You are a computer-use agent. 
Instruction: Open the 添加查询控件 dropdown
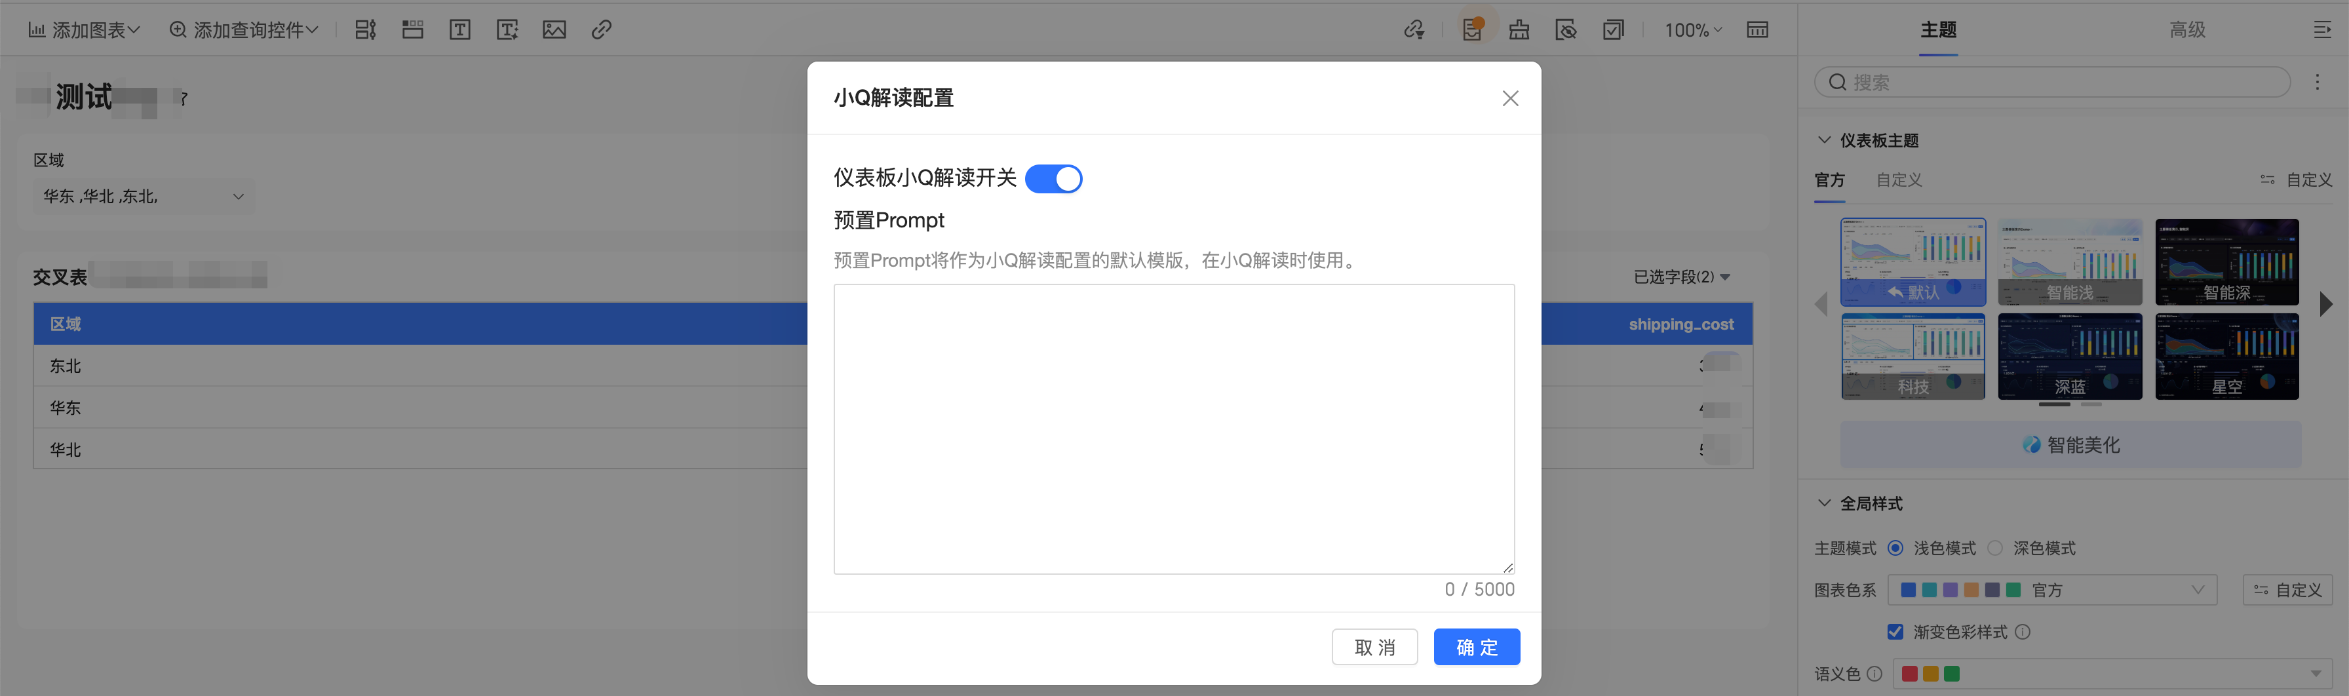[243, 30]
